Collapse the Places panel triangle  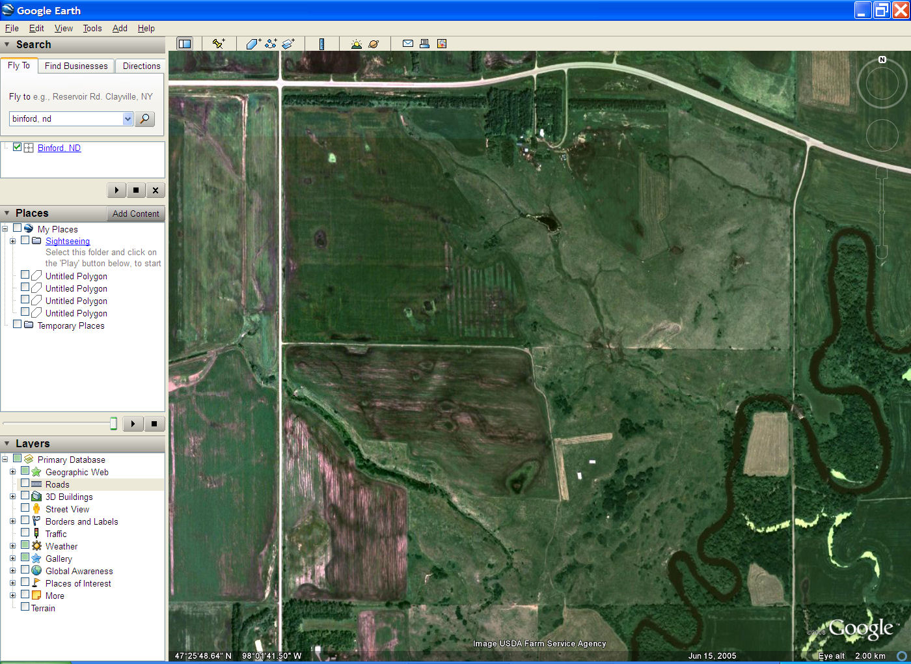coord(7,213)
